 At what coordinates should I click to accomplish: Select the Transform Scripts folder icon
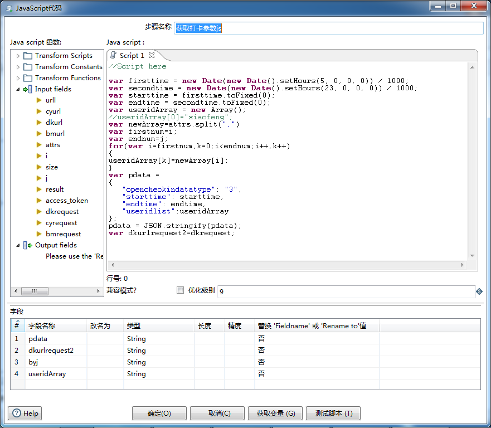pos(28,56)
